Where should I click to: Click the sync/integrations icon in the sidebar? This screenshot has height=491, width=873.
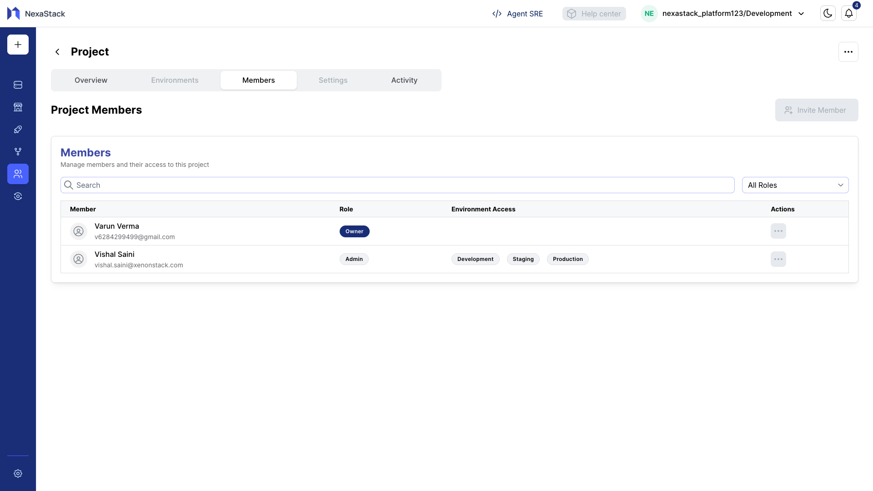[18, 196]
